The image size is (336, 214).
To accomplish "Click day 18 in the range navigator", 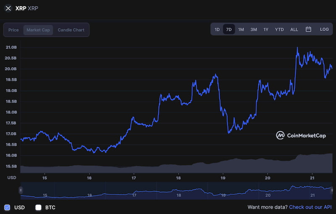I will point(179,195).
